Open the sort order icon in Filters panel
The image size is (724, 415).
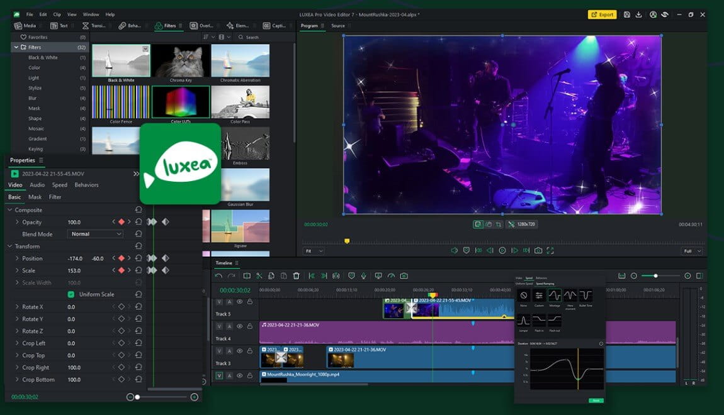(205, 37)
